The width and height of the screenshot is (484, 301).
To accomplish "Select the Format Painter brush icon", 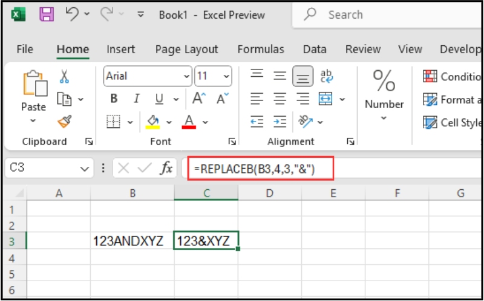I will 64,121.
